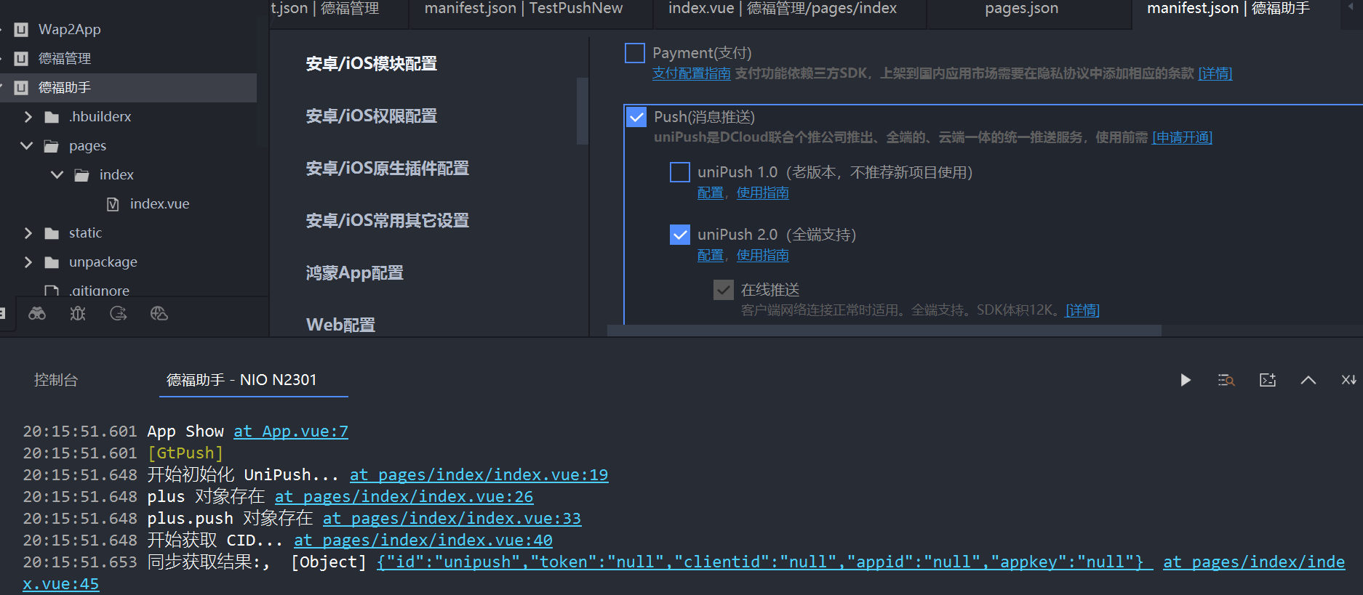Open a new terminal with console icon

pos(1268,380)
